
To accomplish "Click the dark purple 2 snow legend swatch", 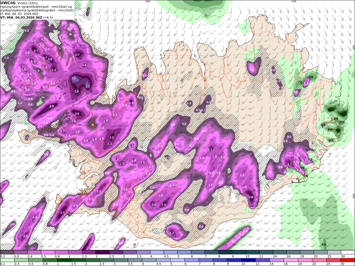I will pyautogui.click(x=102, y=252).
